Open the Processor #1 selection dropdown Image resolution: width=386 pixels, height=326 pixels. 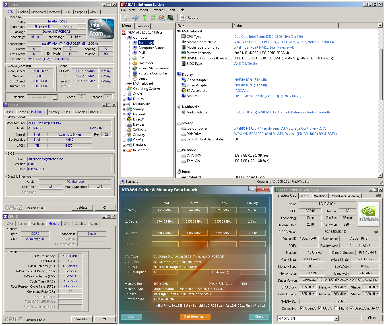pyautogui.click(x=55, y=97)
